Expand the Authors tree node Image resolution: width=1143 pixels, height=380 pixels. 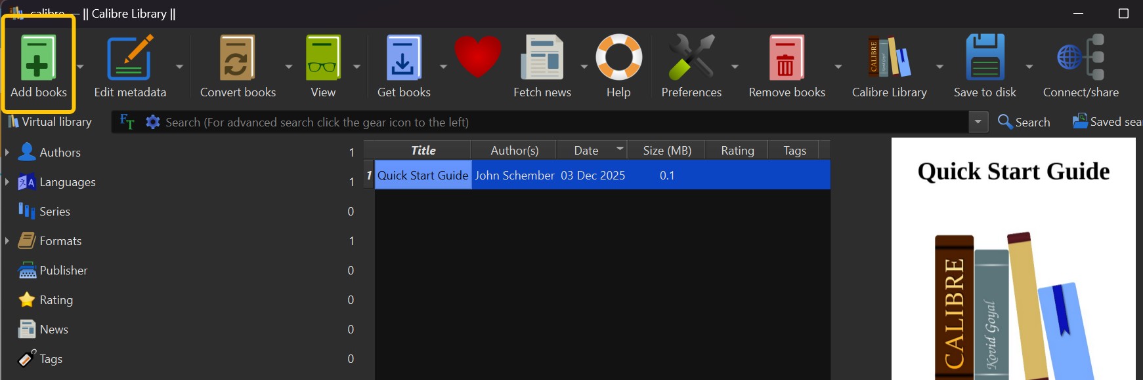(x=7, y=152)
